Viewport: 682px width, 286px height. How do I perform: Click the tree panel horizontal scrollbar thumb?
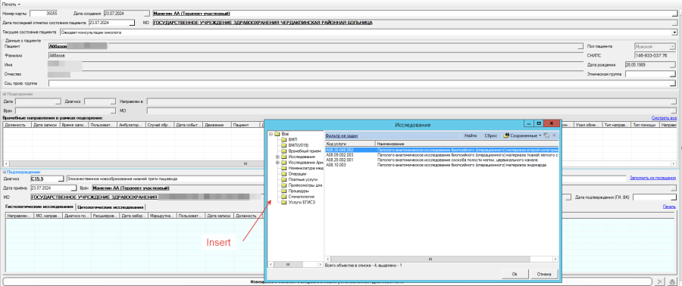click(x=288, y=264)
